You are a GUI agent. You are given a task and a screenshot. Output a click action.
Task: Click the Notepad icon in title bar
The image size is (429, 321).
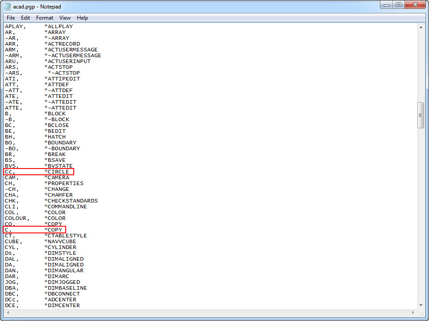coord(8,6)
